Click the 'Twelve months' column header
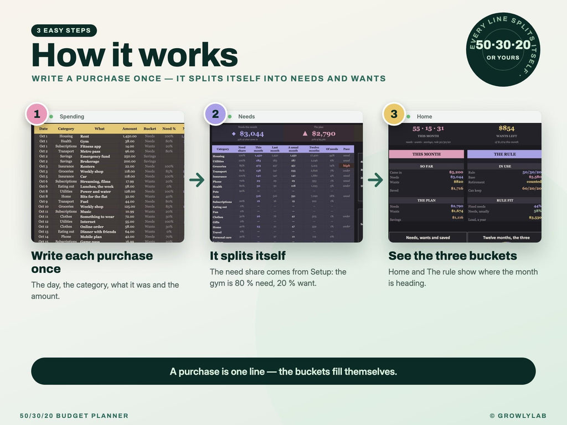567x425 pixels. coord(314,149)
